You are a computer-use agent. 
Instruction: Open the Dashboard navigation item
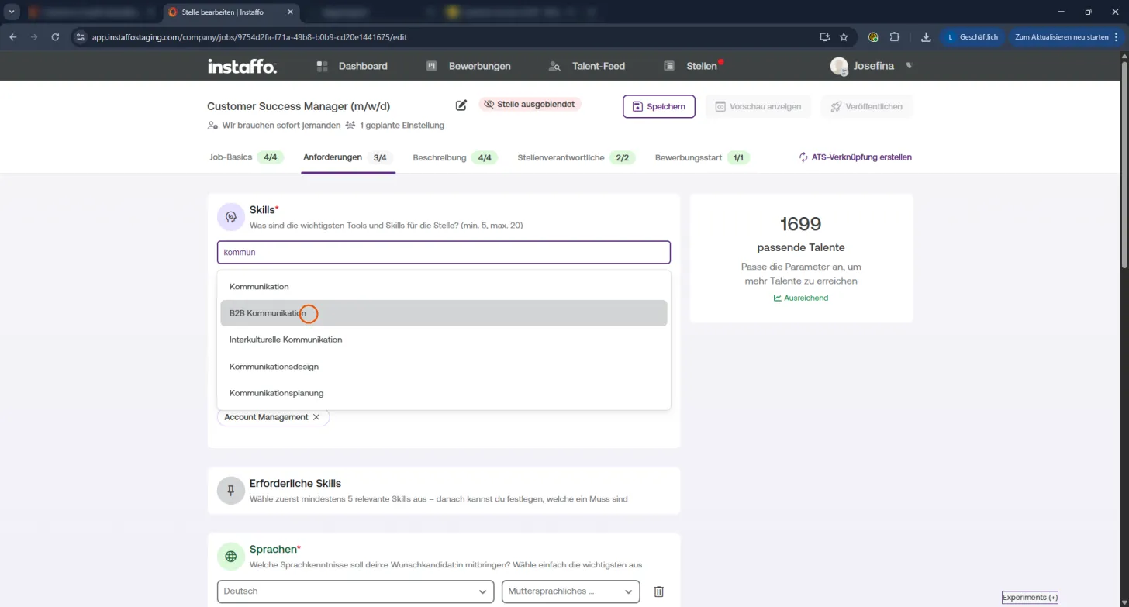[352, 67]
